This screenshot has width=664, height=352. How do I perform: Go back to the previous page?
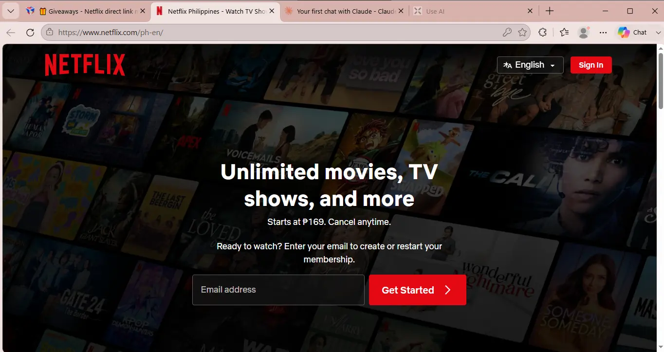click(11, 33)
